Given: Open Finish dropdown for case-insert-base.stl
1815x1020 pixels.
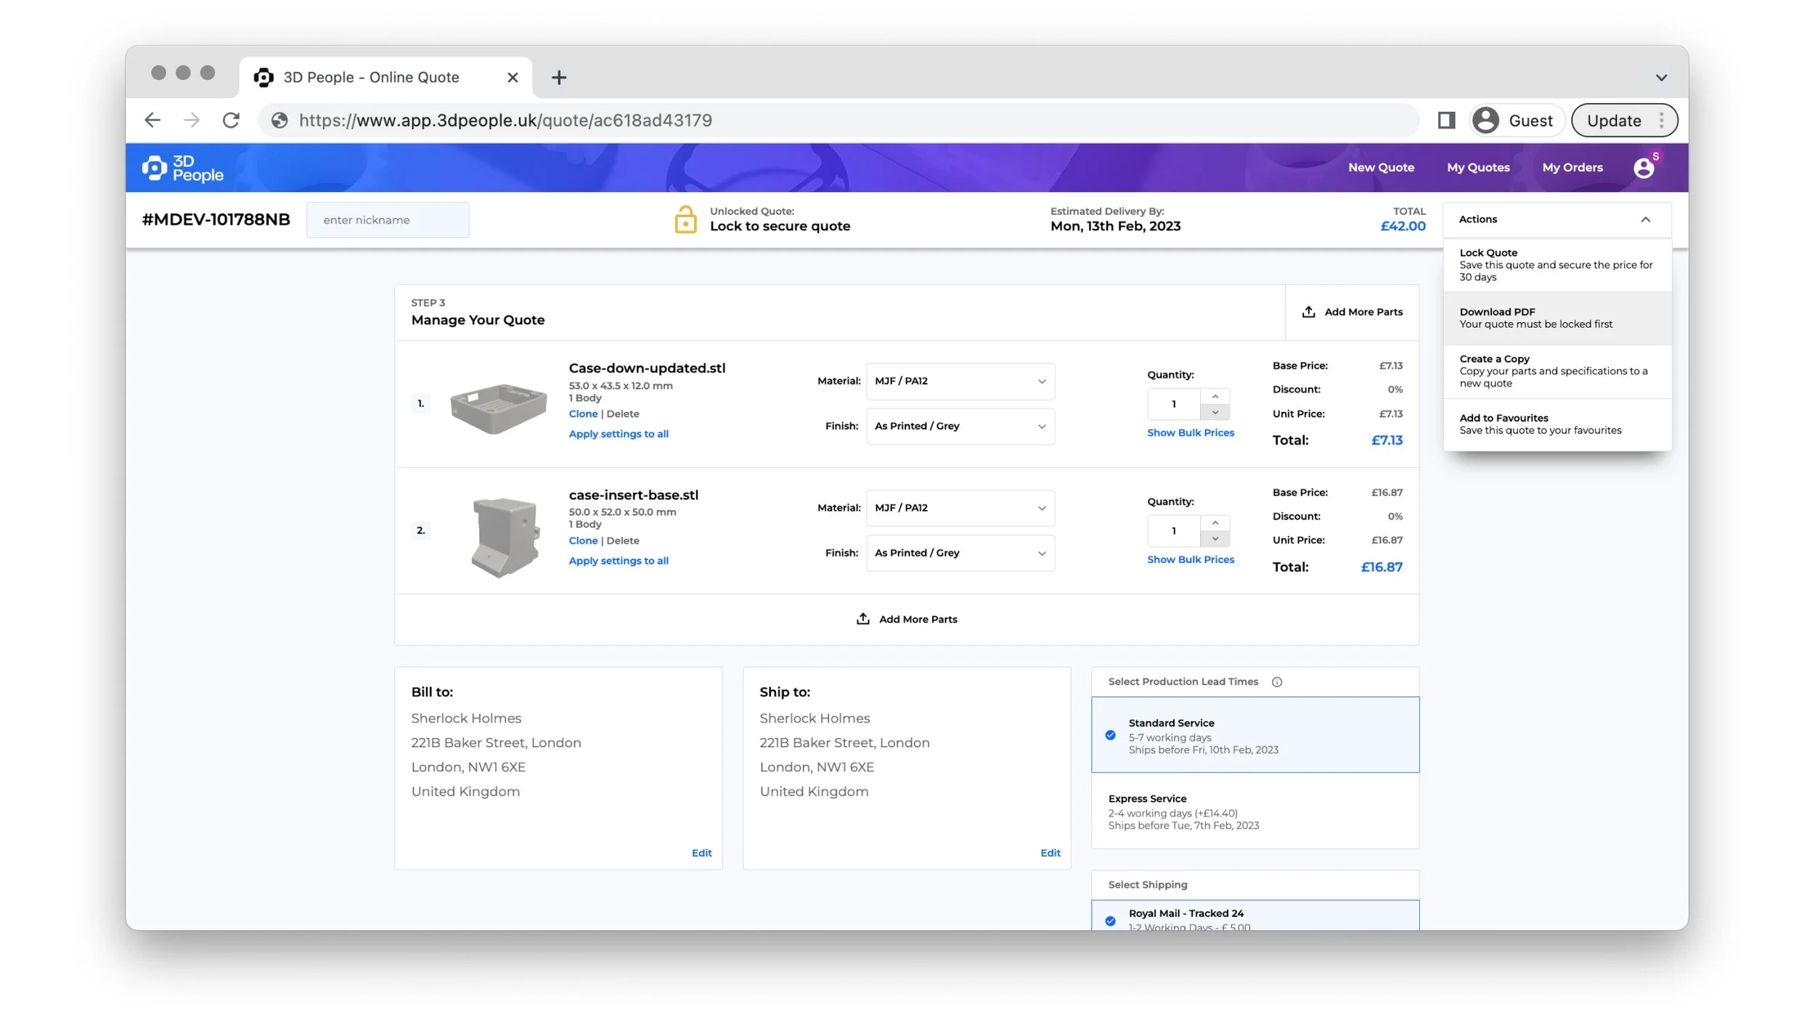Looking at the screenshot, I should 960,553.
